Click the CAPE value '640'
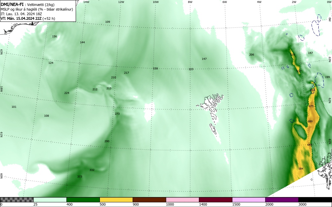The height and width of the screenshot is (207, 332). [x=309, y=145]
